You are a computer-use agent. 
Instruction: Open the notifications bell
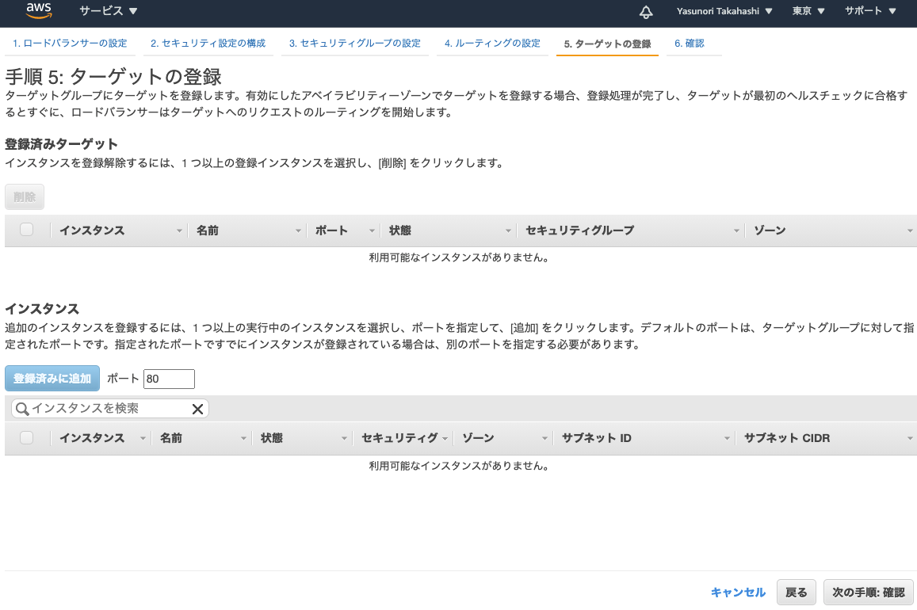[x=645, y=12]
